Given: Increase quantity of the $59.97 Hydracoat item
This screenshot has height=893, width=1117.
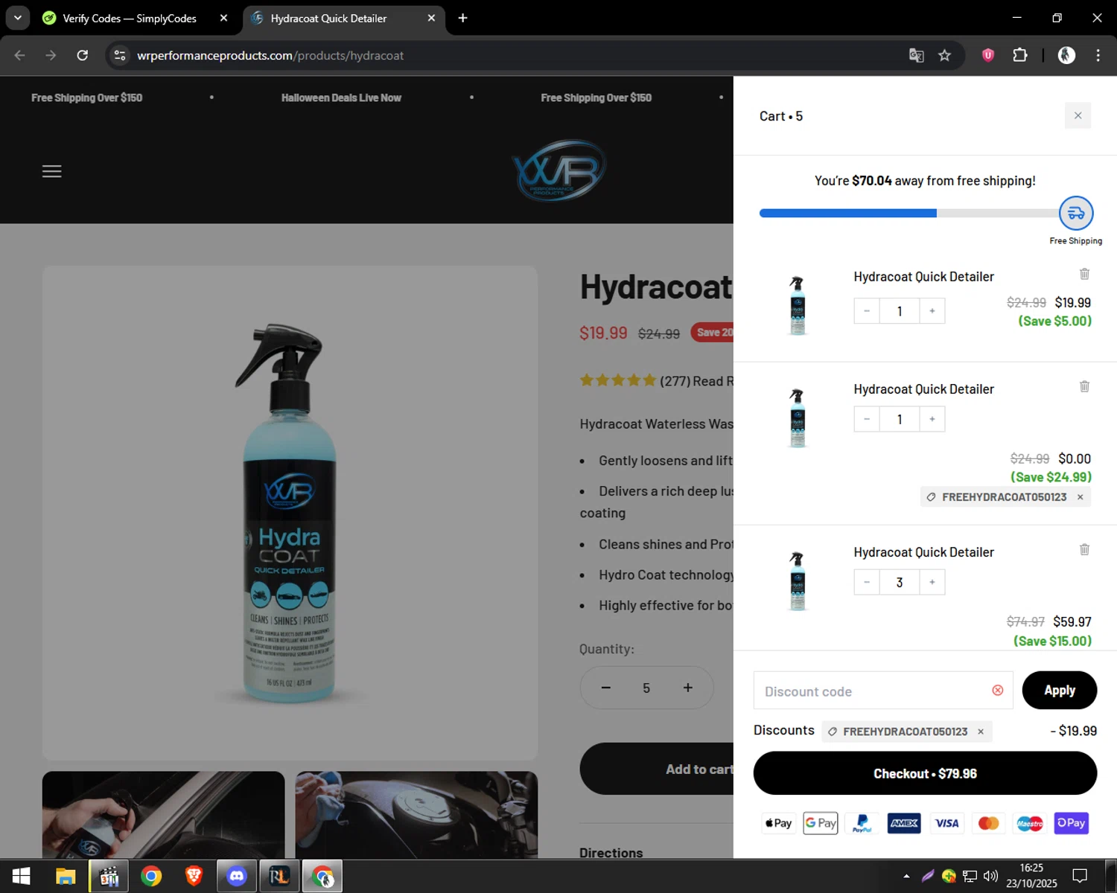Looking at the screenshot, I should [932, 582].
